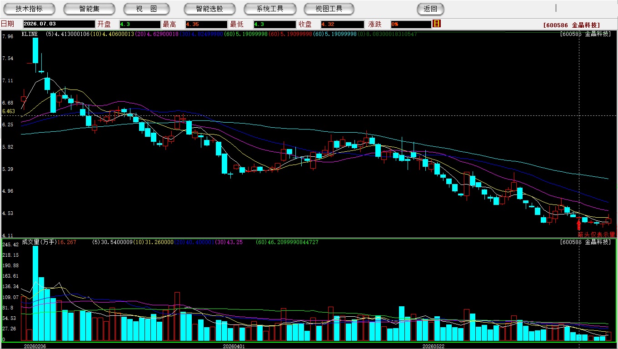
Task: Click the yellow 6.463 crosshair price label
Action: tap(9, 111)
